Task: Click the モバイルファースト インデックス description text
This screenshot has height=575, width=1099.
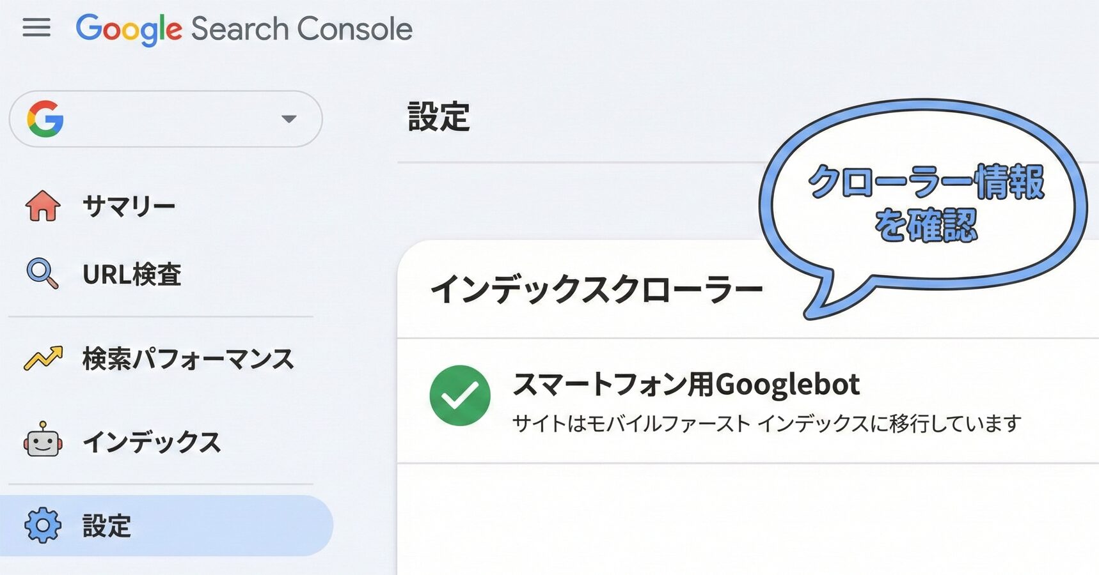Action: (x=766, y=423)
